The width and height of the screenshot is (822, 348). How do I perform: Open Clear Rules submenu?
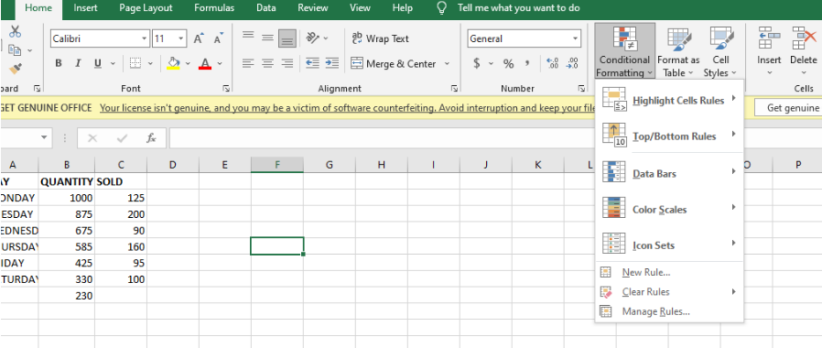(669, 292)
